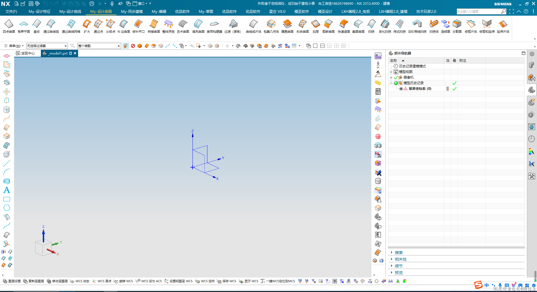
Task: Select the 四点曲面 surface tool
Action: tap(9, 26)
